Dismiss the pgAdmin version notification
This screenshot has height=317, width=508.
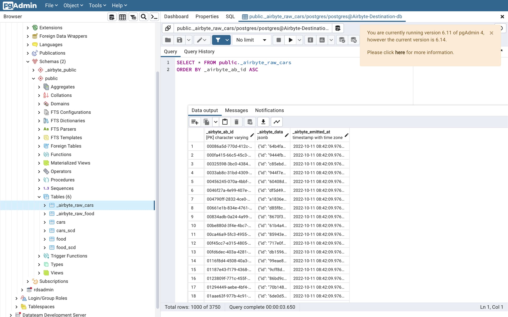(491, 33)
